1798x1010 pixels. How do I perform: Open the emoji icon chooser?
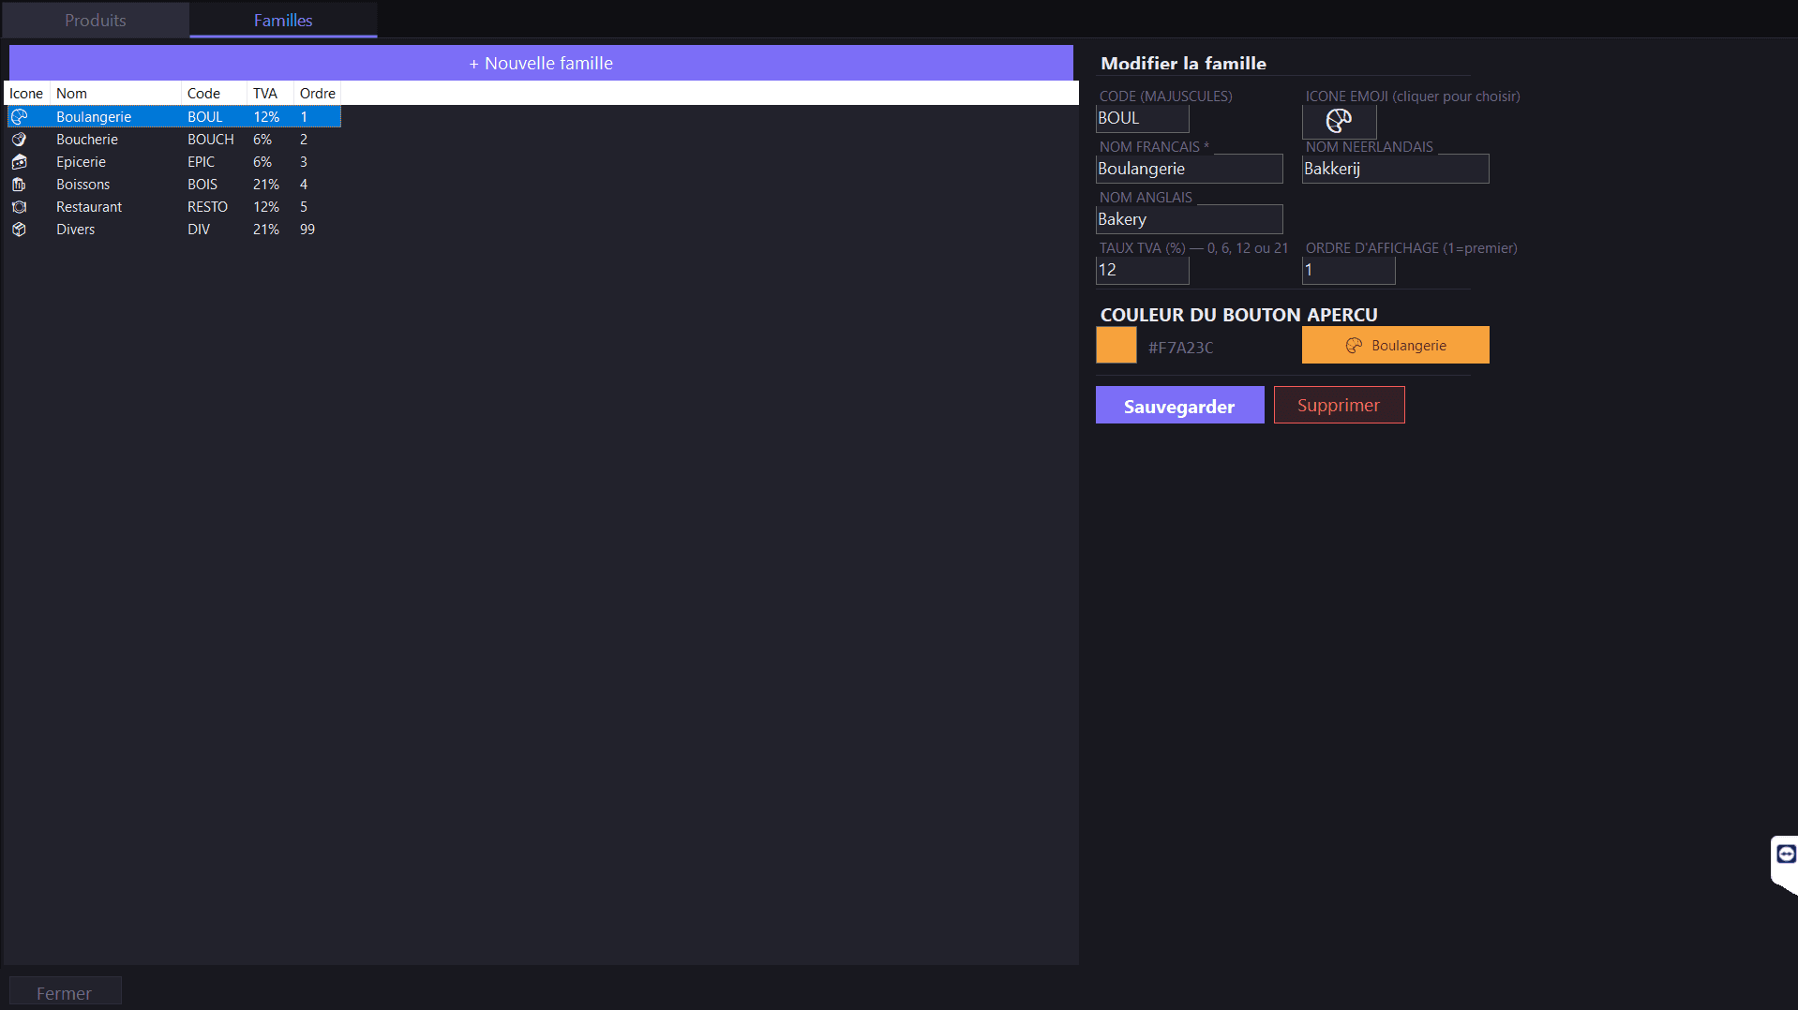(x=1339, y=120)
